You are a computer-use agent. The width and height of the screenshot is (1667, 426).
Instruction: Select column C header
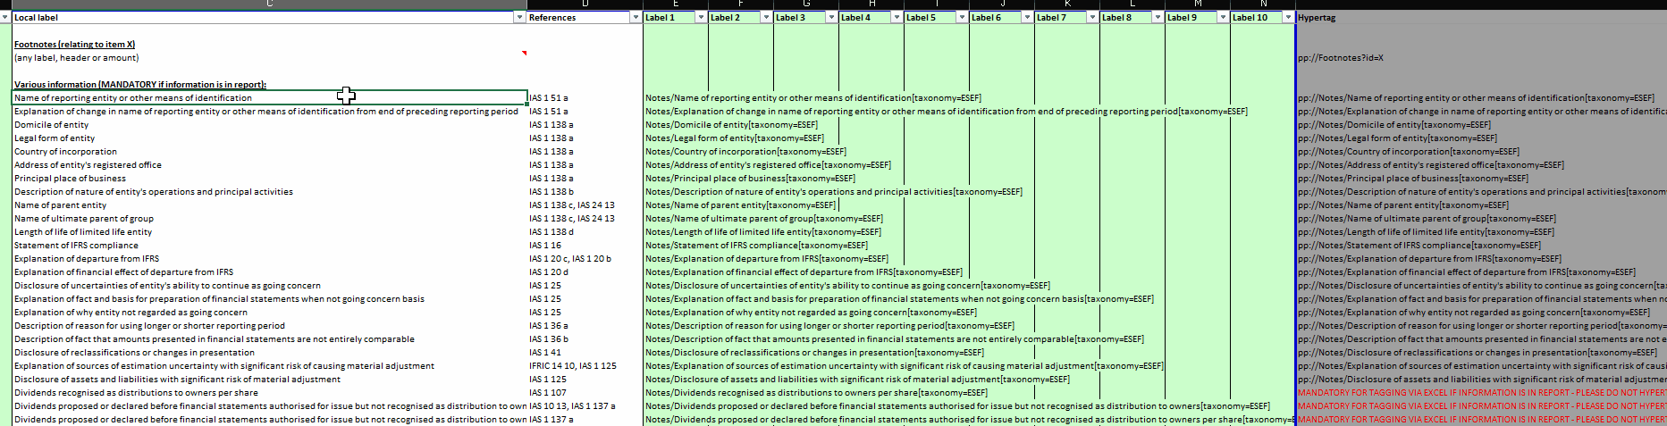[268, 4]
